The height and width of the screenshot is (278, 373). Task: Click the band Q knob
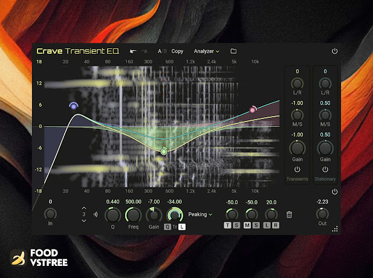point(112,215)
